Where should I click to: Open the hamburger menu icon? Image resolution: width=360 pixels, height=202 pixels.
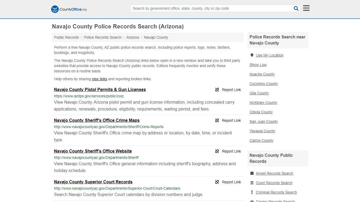click(306, 8)
